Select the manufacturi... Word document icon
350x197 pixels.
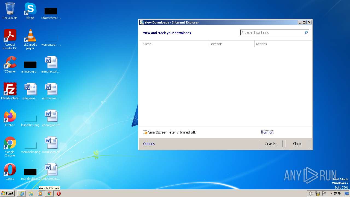coord(51,65)
